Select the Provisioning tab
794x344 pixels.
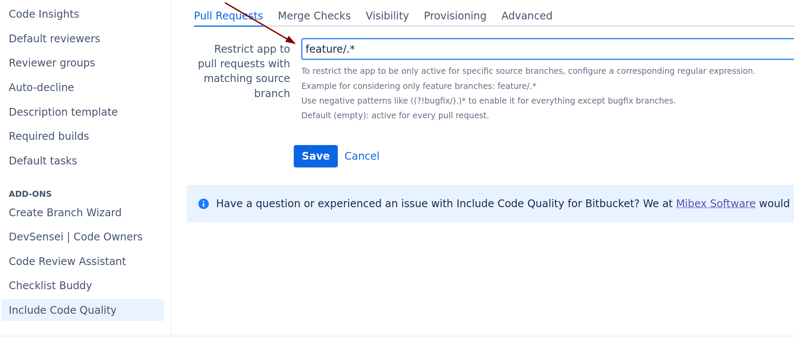tap(455, 16)
